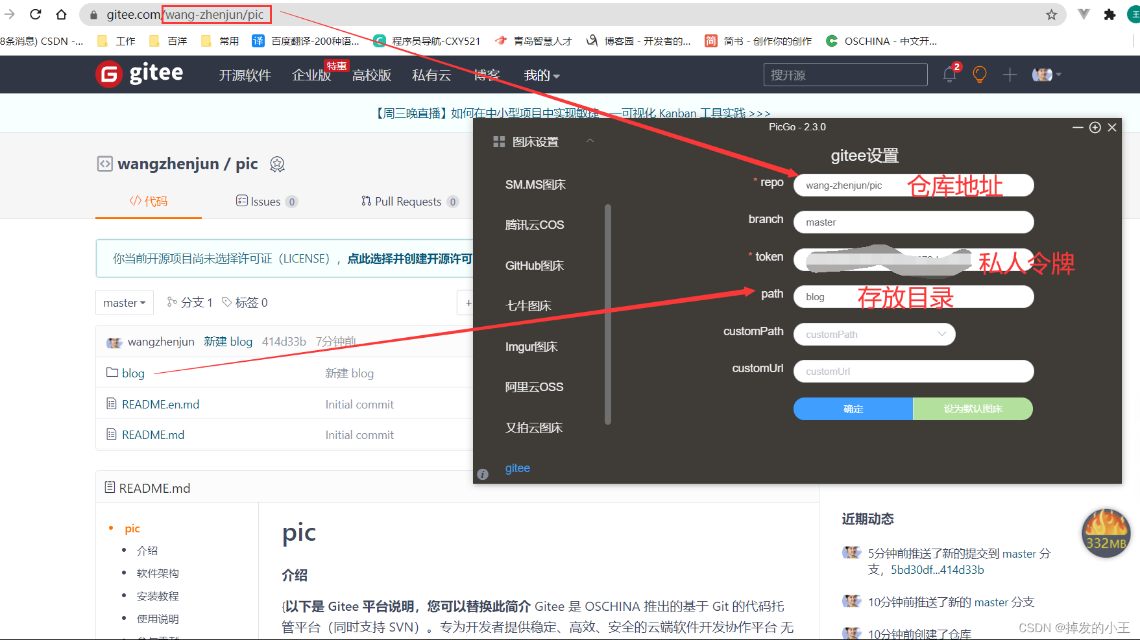1140x640 pixels.
Task: Click the PicGo info icon at bottom left
Action: pyautogui.click(x=483, y=474)
